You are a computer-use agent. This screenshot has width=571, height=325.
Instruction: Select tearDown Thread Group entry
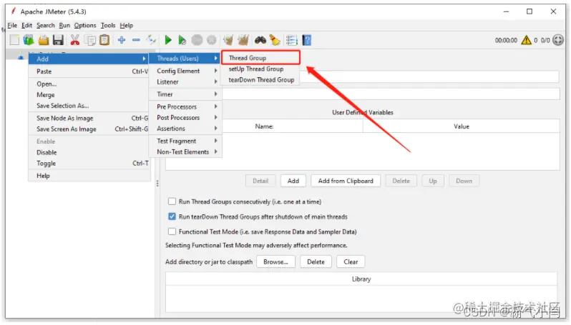pos(260,79)
